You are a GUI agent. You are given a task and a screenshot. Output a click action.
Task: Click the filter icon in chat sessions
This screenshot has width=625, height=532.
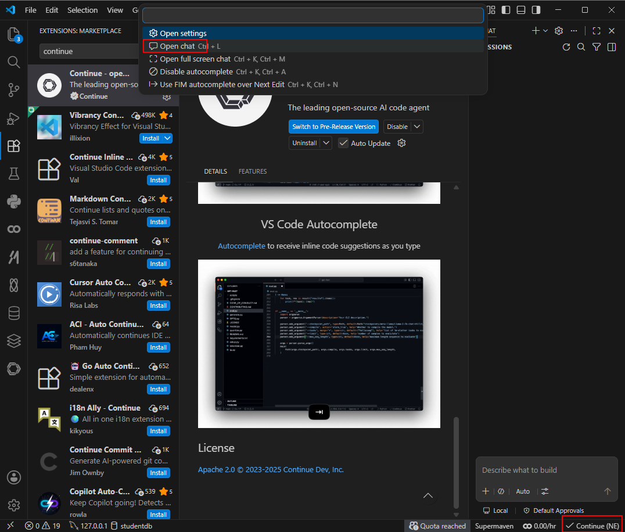597,47
